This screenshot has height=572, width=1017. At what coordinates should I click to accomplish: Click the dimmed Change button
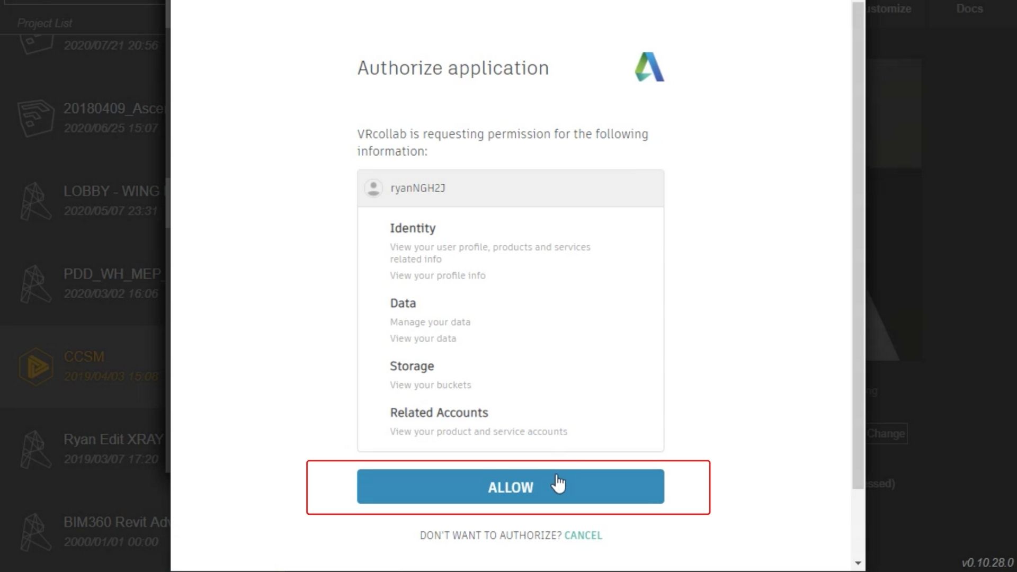click(x=886, y=434)
